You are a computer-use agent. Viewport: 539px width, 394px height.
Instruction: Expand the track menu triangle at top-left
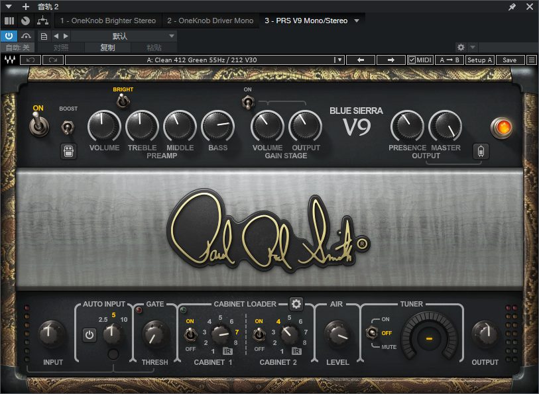click(9, 7)
